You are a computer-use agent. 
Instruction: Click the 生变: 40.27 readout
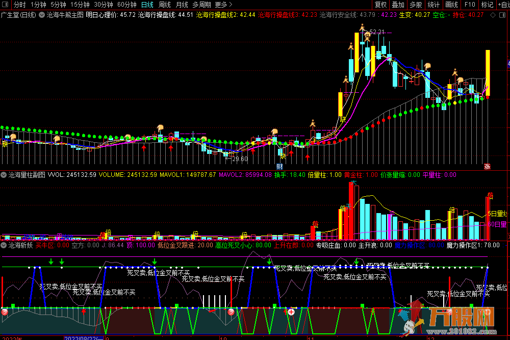click(x=415, y=15)
